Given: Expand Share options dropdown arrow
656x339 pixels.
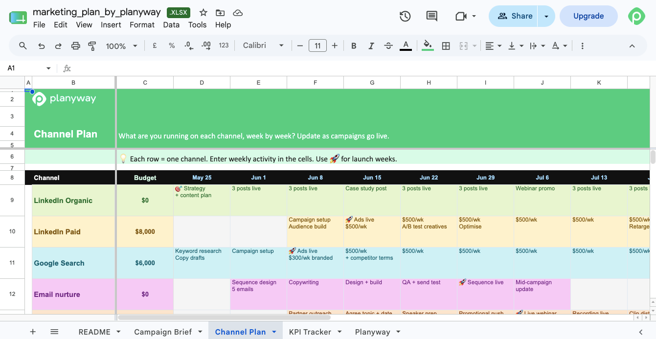Looking at the screenshot, I should coord(546,16).
